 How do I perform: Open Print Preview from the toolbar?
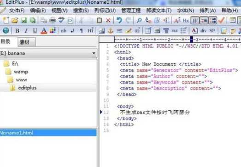point(44,20)
